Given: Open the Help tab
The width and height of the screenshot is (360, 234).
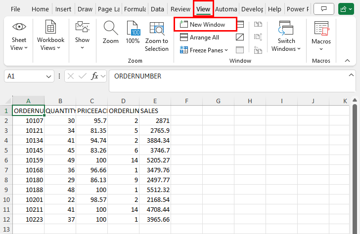Looking at the screenshot, I should [274, 9].
